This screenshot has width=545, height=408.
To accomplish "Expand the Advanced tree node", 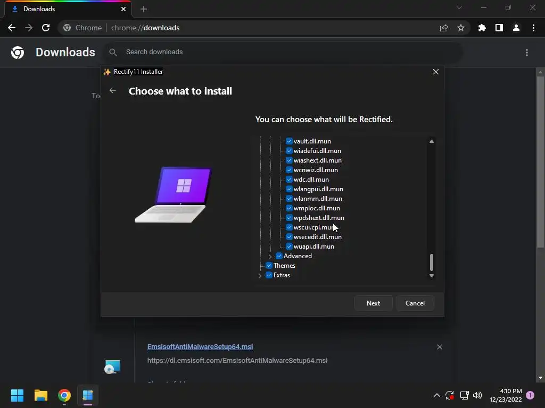I will tap(270, 257).
